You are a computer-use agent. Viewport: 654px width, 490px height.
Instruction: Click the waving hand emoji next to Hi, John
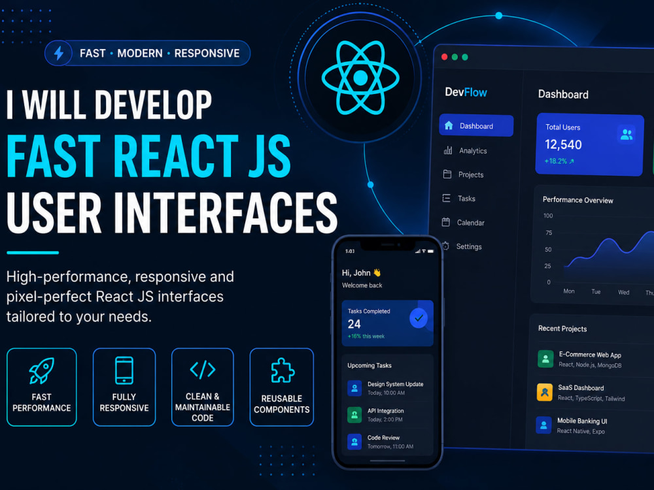pos(377,272)
